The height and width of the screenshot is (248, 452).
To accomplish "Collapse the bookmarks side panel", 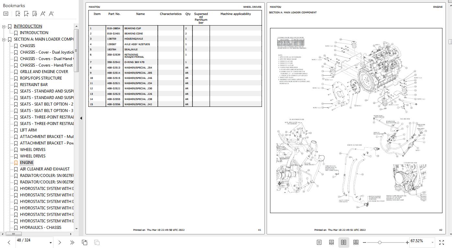I will point(81,118).
